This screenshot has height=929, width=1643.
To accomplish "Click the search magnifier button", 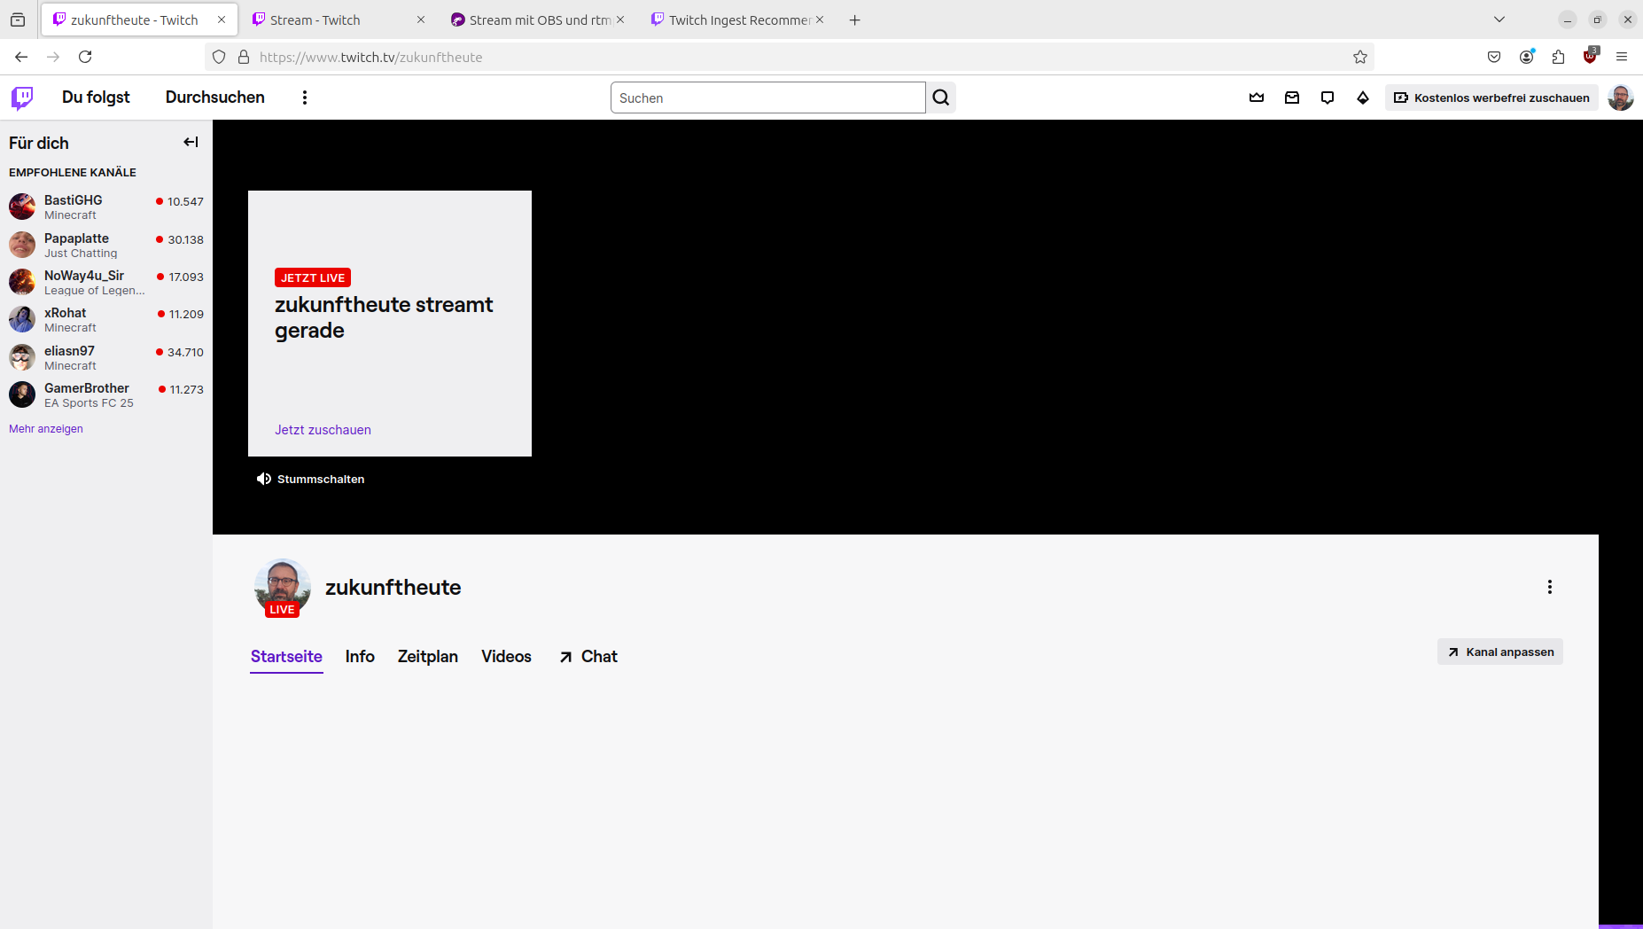I will [941, 98].
